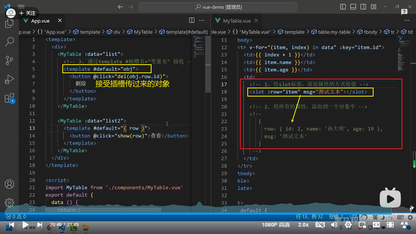Click the vue-demo command center search box
This screenshot has width=416, height=234.
tap(218, 7)
